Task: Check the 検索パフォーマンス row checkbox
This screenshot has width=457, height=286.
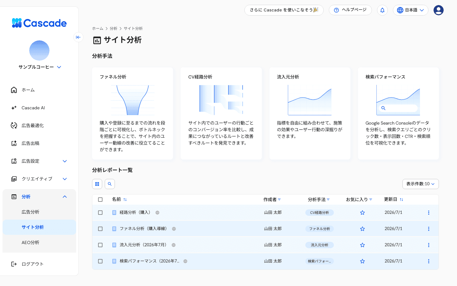Action: [x=100, y=261]
